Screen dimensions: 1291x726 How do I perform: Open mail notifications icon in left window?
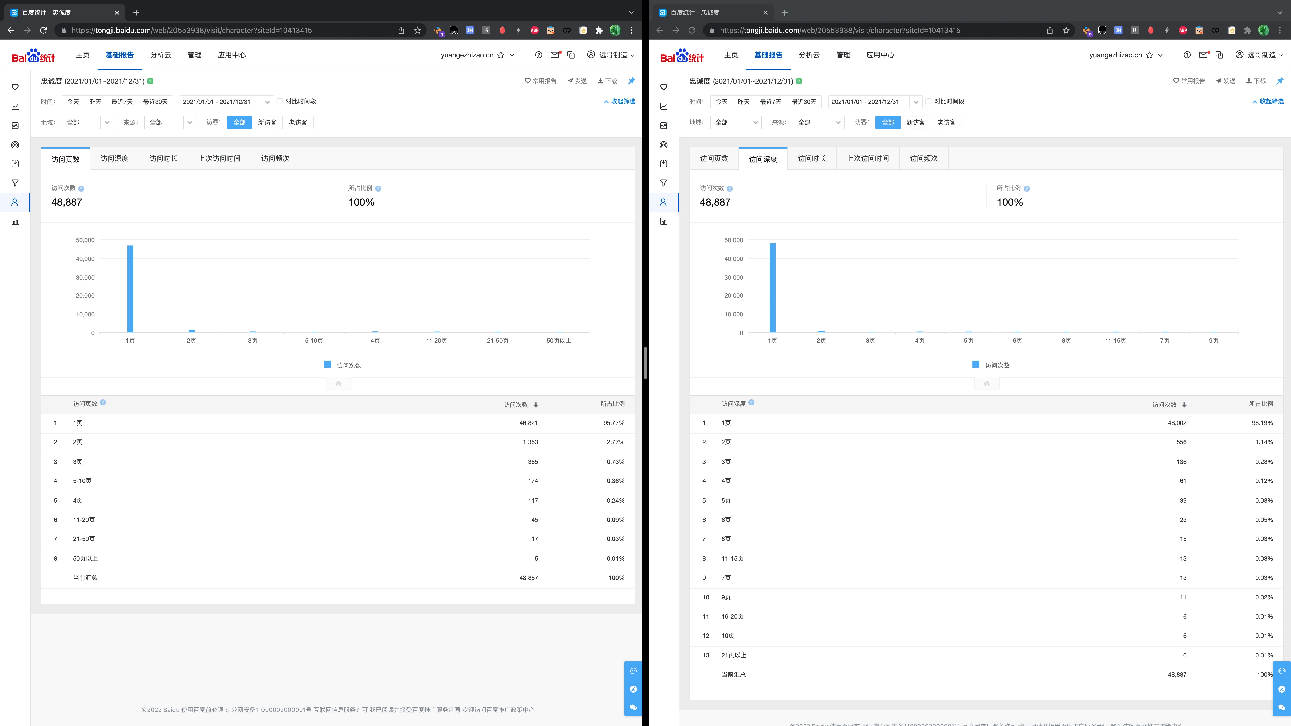[x=554, y=55]
